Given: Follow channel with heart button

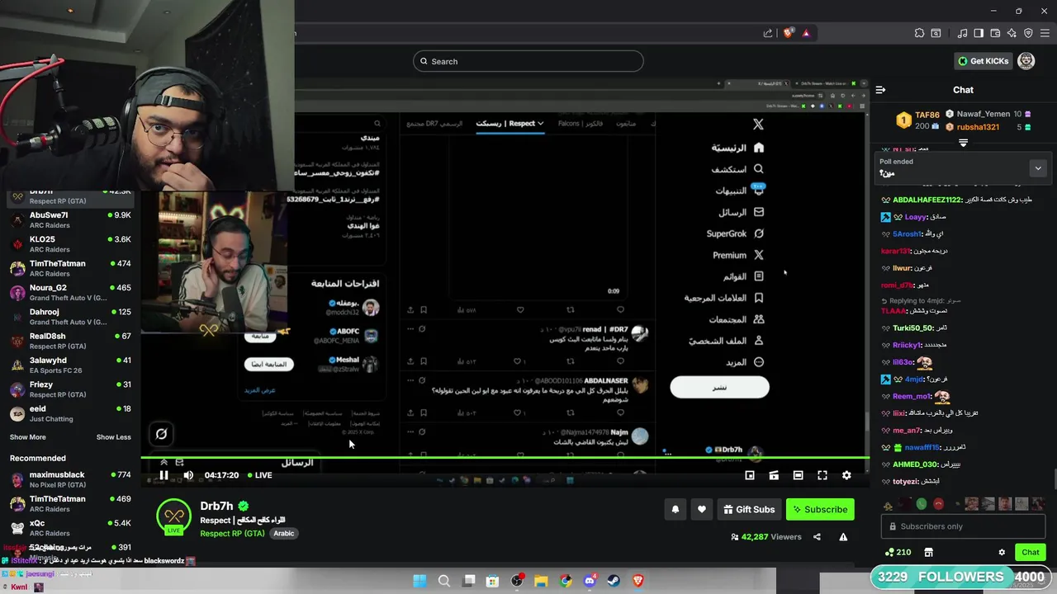Looking at the screenshot, I should (702, 510).
